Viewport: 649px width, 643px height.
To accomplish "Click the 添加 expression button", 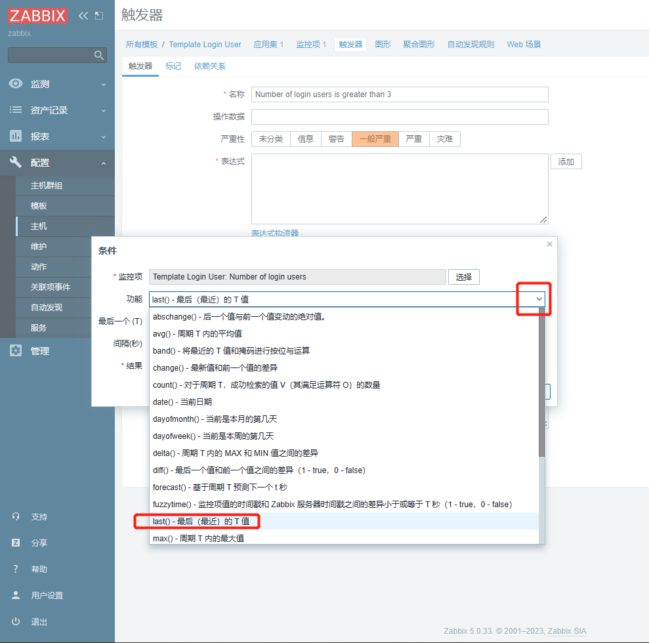I will [x=566, y=162].
